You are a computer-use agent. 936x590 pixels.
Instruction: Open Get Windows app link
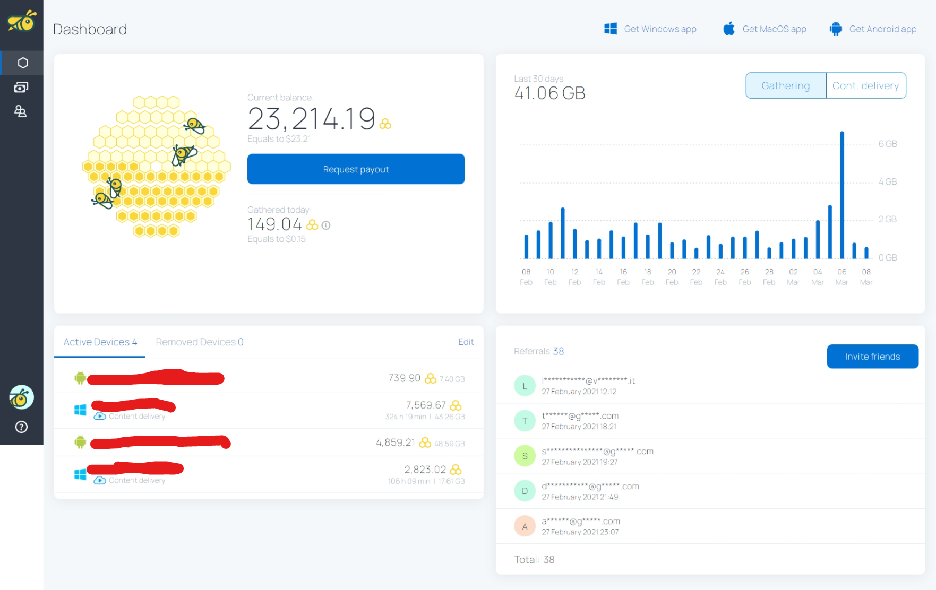click(650, 29)
